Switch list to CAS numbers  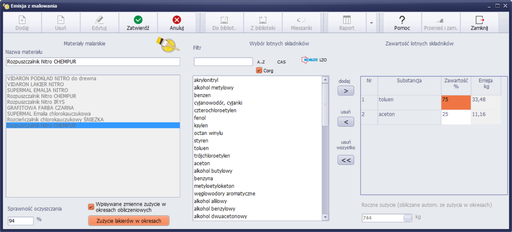pos(281,62)
